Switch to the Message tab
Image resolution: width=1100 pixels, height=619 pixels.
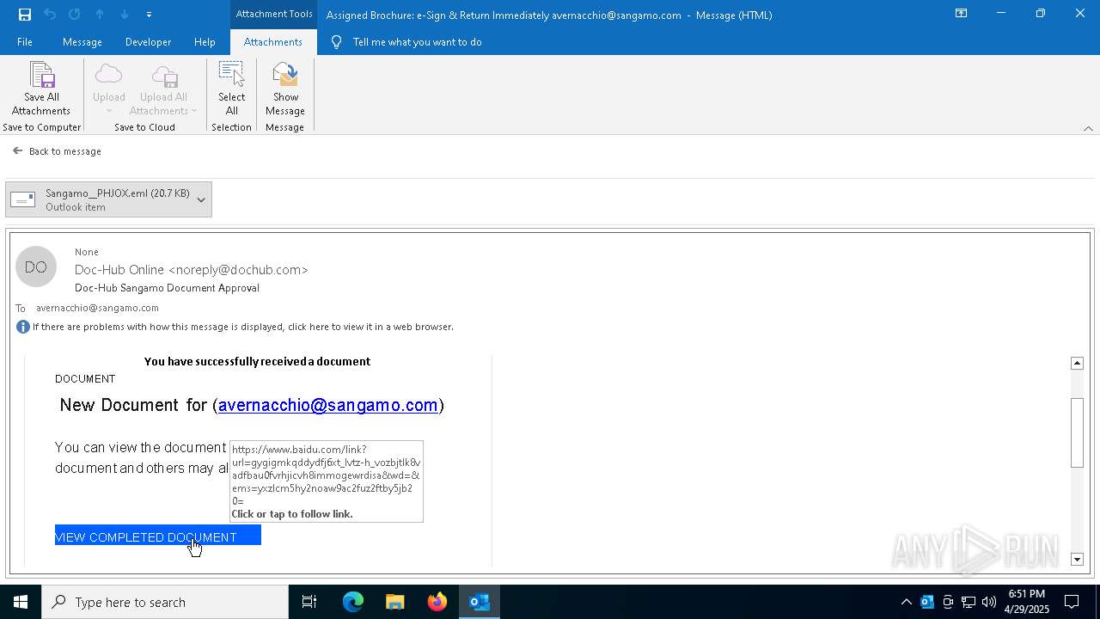tap(82, 42)
